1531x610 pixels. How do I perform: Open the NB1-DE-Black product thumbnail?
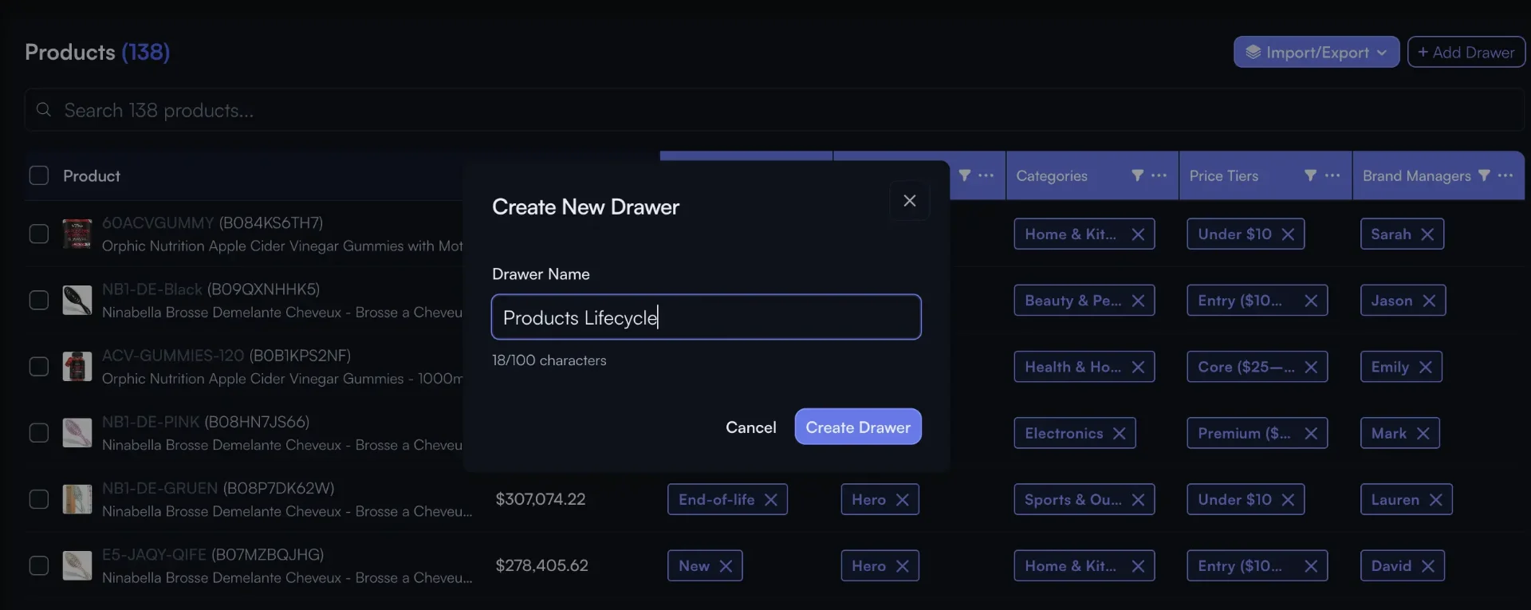(77, 301)
